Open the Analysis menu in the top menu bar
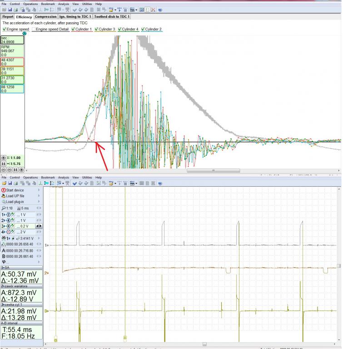Viewport: 343px width, 349px height. pyautogui.click(x=64, y=4)
